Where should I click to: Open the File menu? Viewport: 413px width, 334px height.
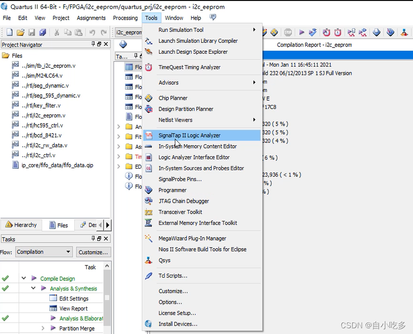(x=7, y=18)
